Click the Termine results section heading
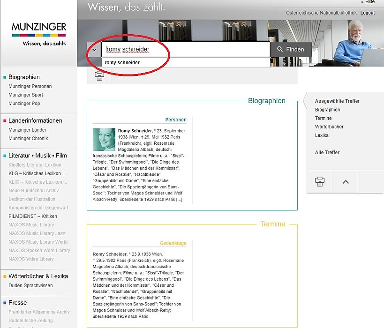The height and width of the screenshot is (328, 384). [x=273, y=224]
